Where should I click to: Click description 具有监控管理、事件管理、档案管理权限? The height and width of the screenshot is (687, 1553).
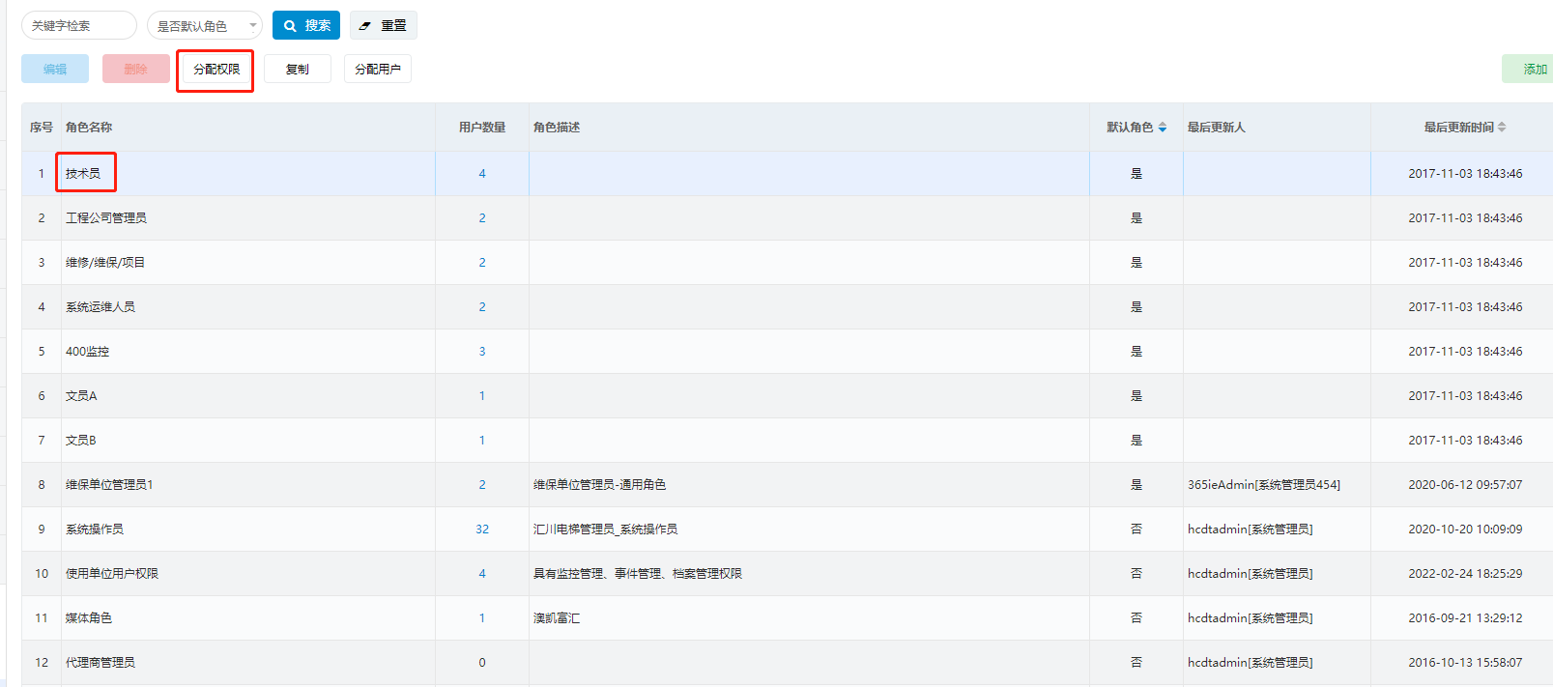pos(638,574)
